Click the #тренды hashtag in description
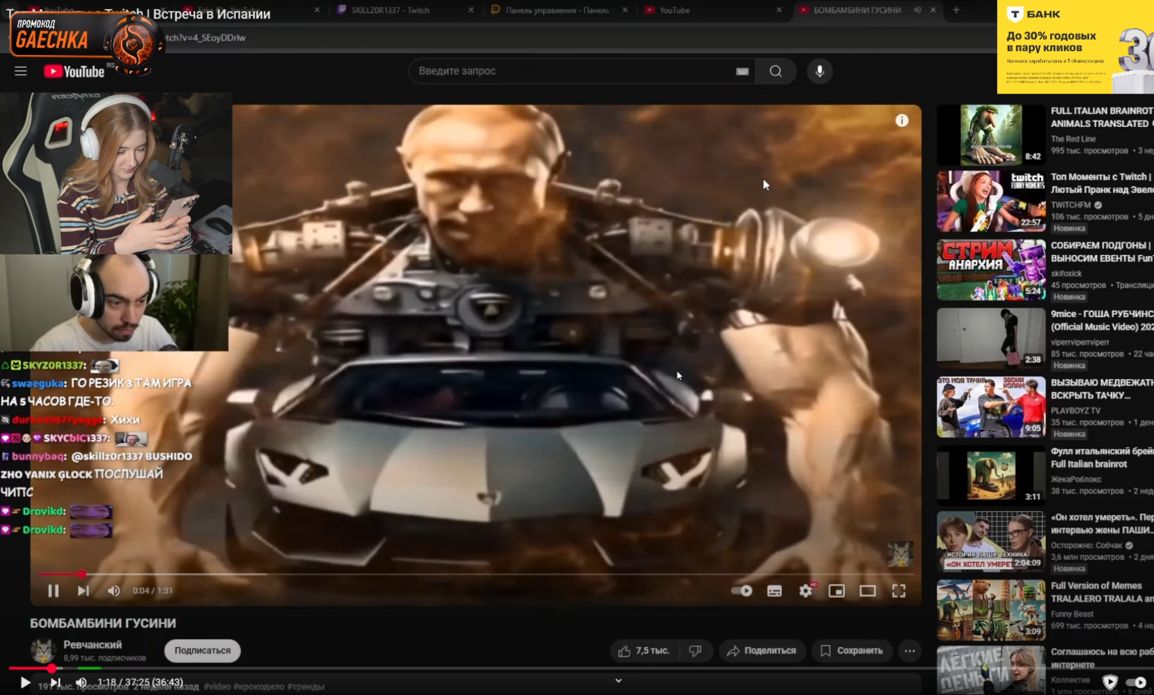The height and width of the screenshot is (695, 1154). tap(306, 687)
